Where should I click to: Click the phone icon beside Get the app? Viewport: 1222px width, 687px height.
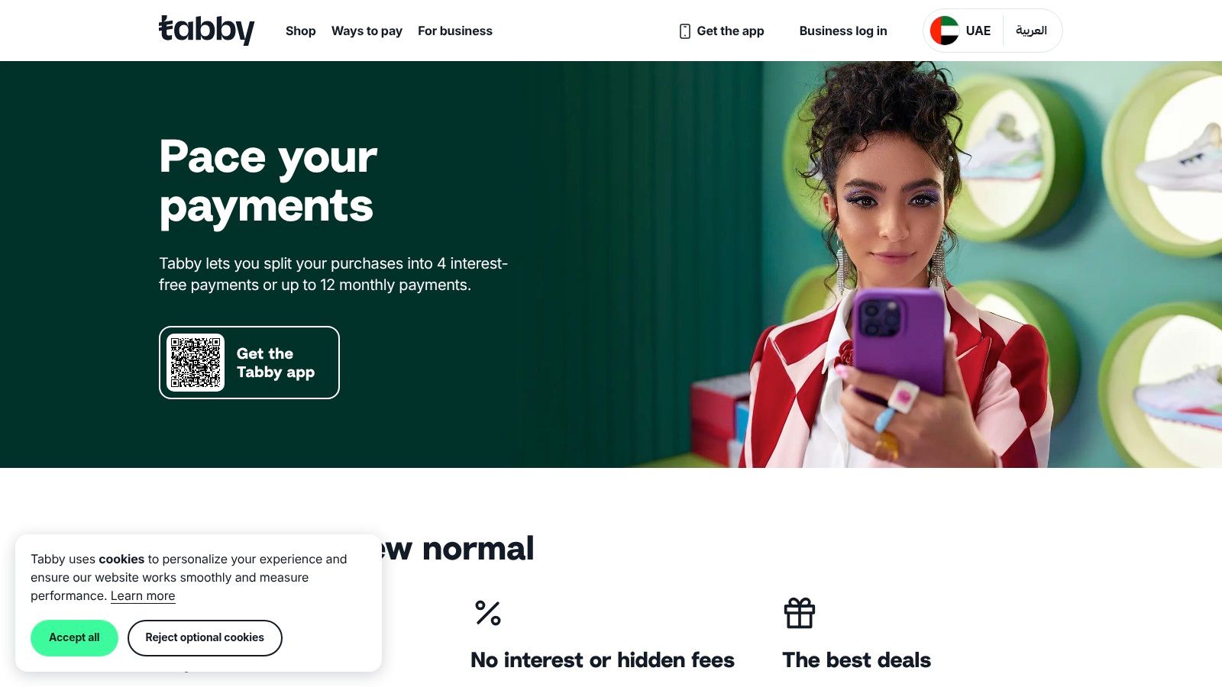click(x=684, y=31)
